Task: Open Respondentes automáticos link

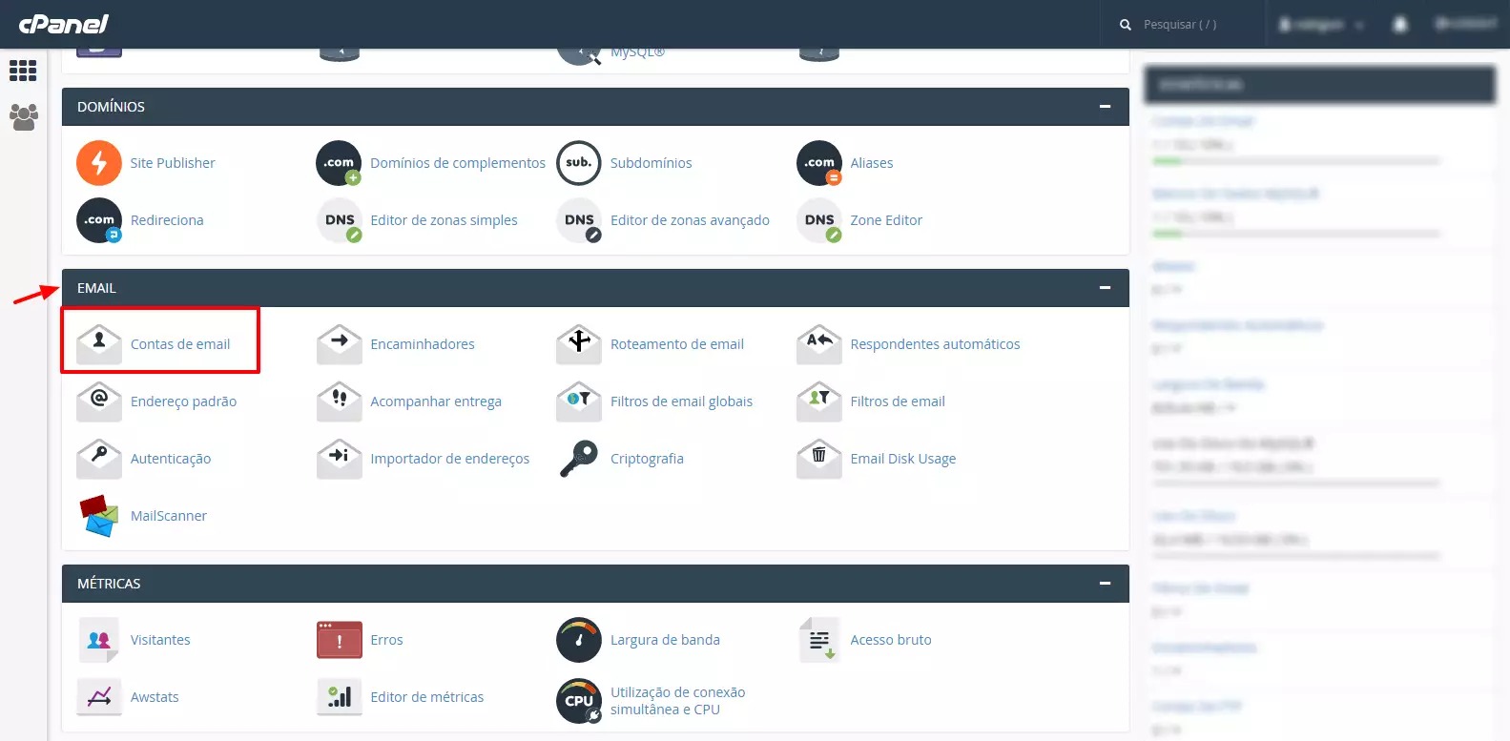Action: (935, 344)
